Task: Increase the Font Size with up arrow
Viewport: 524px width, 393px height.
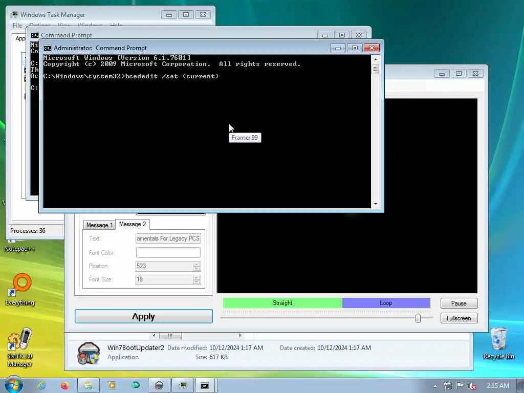Action: [196, 277]
